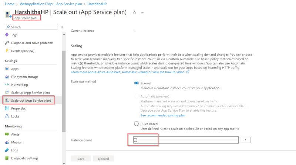Click the Logs icon

pos(7,150)
